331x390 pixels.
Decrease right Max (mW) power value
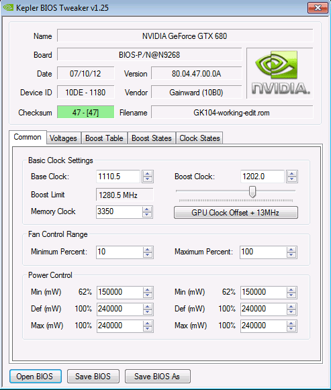(x=291, y=328)
